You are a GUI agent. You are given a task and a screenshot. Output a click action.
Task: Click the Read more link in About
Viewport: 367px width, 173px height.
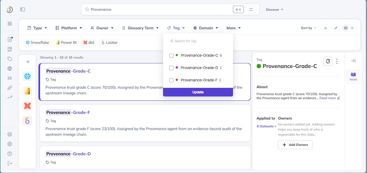(x=327, y=98)
